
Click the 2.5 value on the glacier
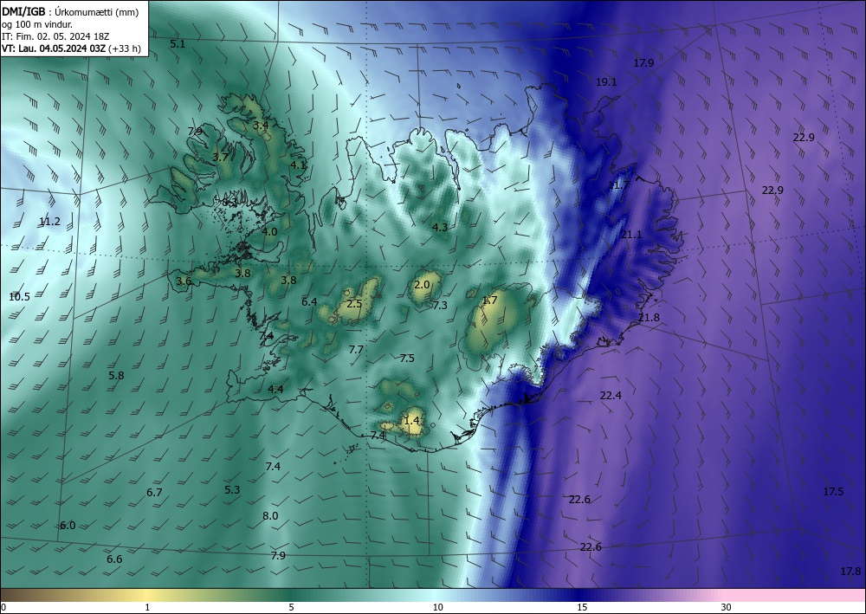click(354, 304)
